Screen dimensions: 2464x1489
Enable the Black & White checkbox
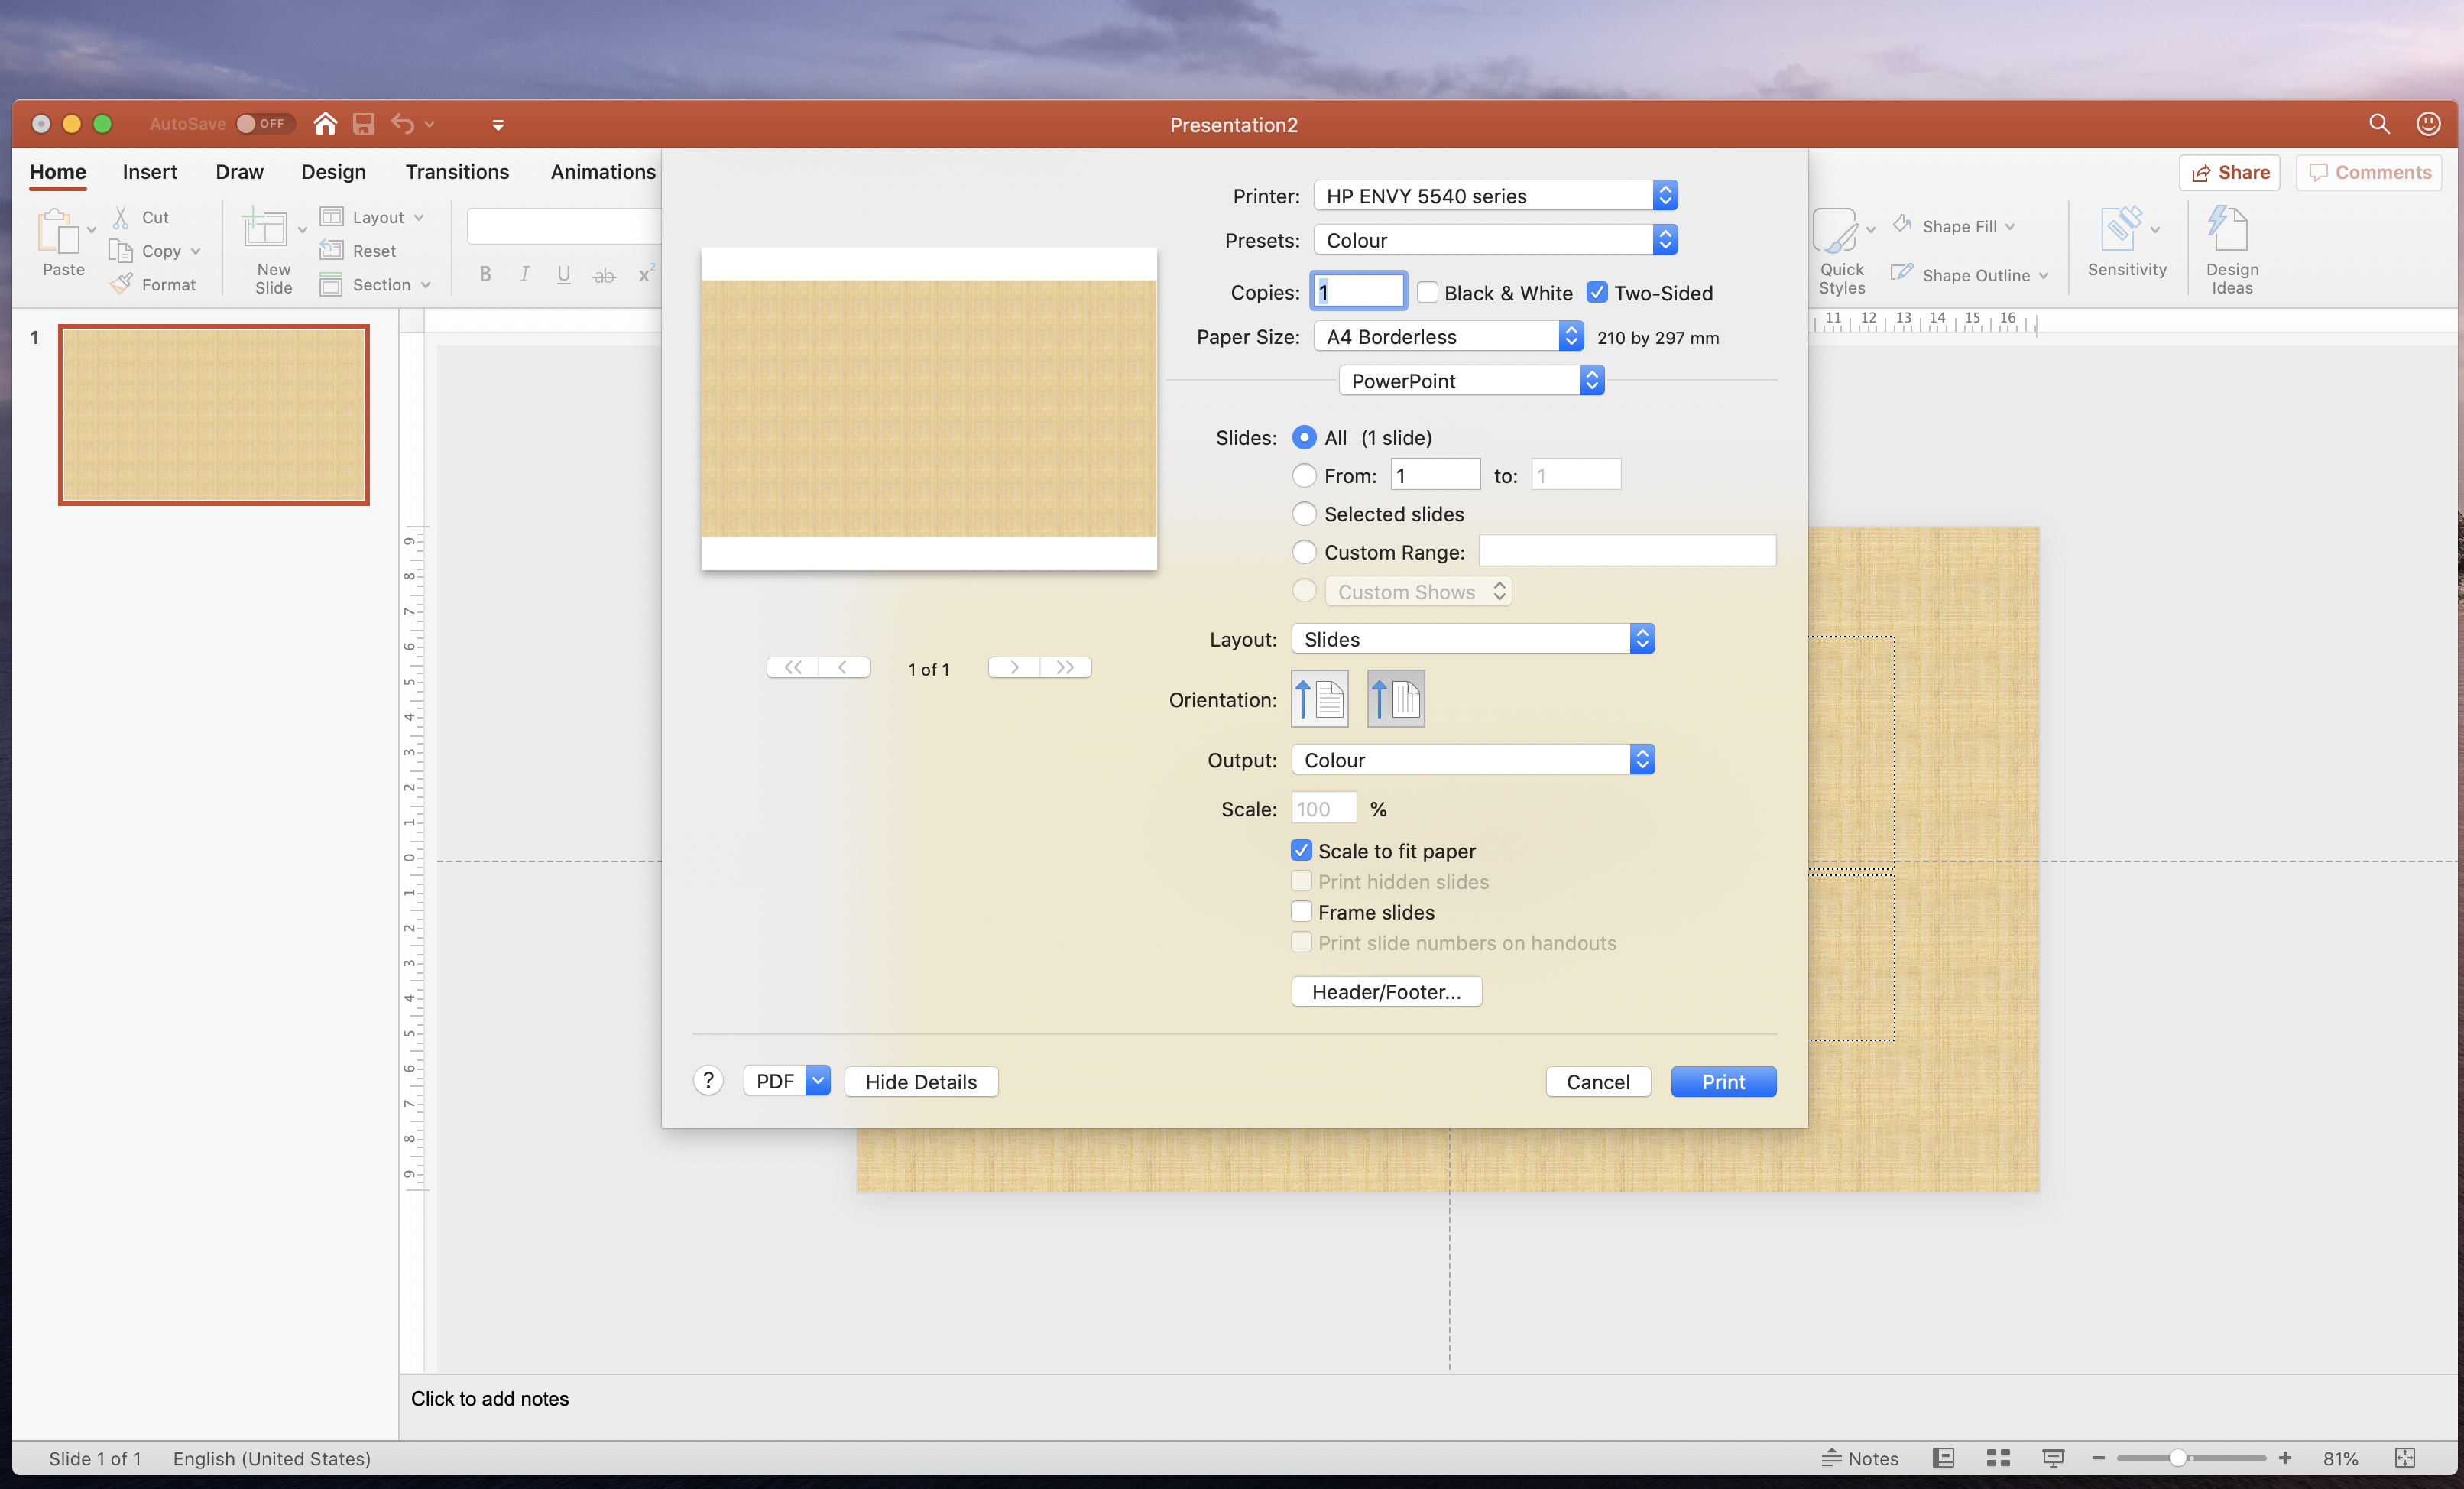pyautogui.click(x=1428, y=293)
